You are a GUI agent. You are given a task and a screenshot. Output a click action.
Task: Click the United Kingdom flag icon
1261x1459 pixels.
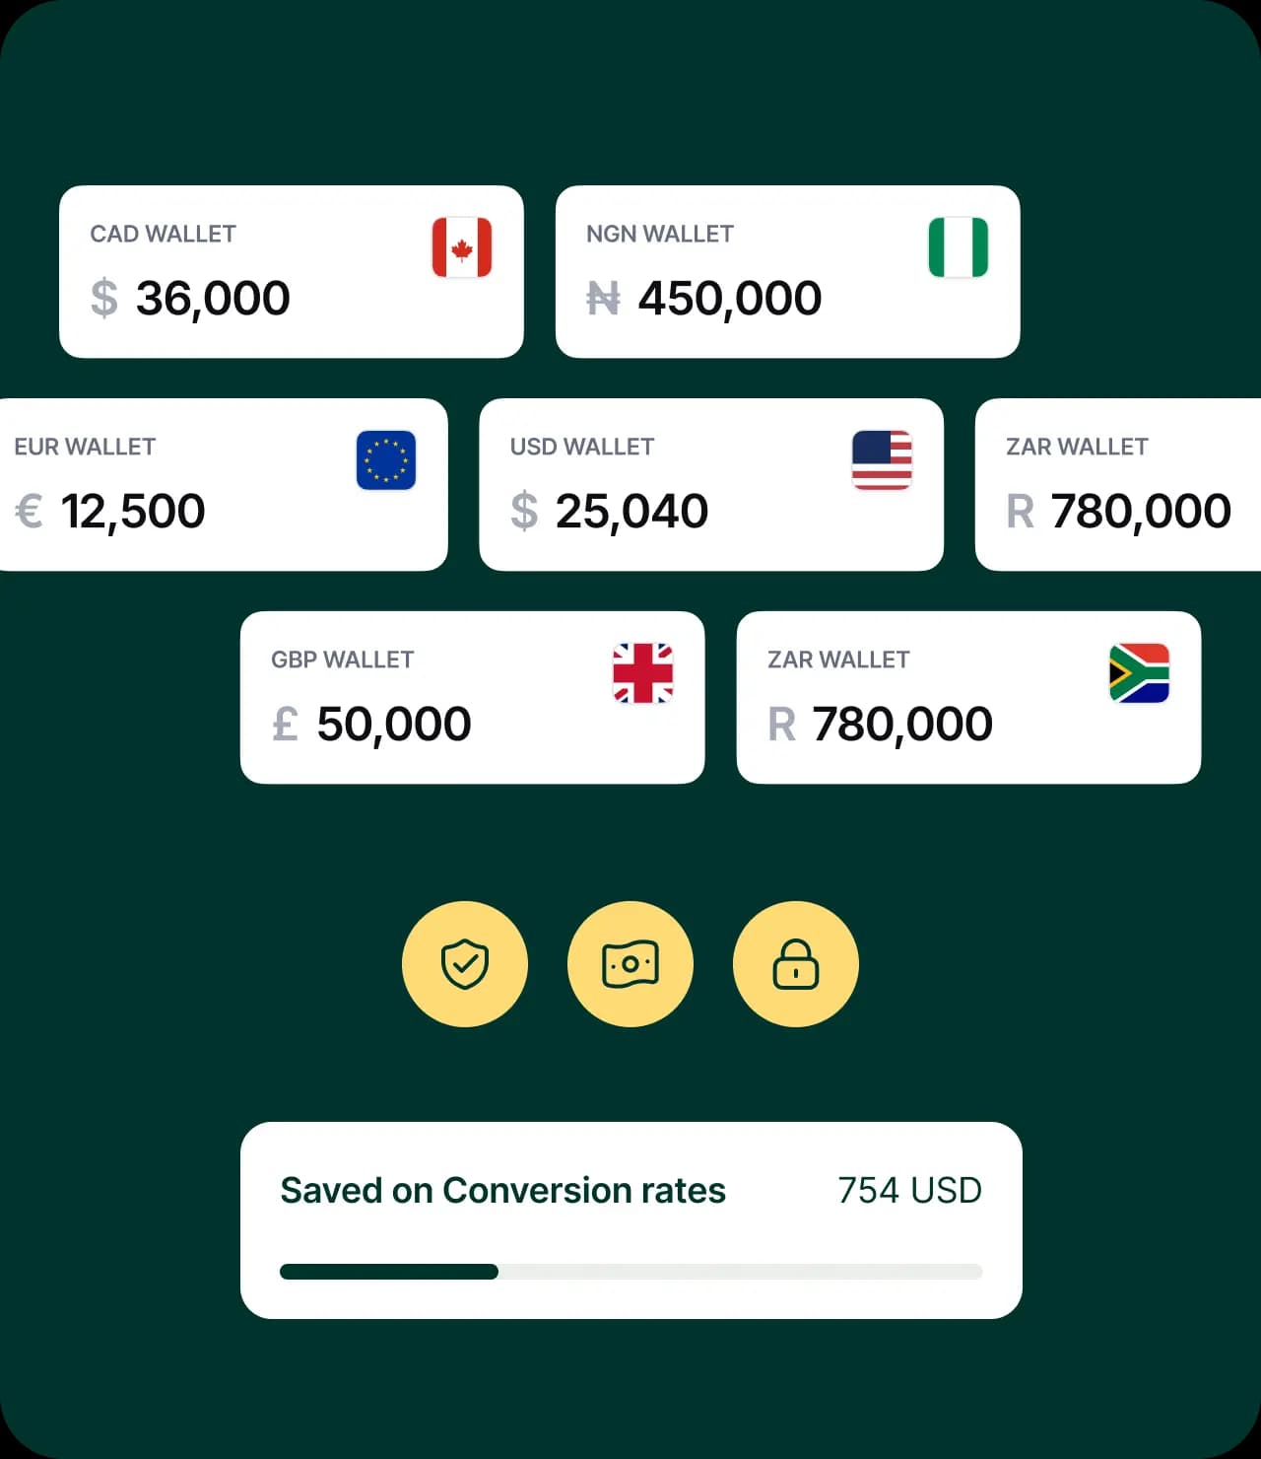tap(642, 673)
